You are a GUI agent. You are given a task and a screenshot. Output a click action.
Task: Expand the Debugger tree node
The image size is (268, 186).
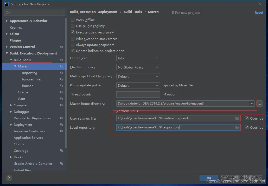coord(11,112)
